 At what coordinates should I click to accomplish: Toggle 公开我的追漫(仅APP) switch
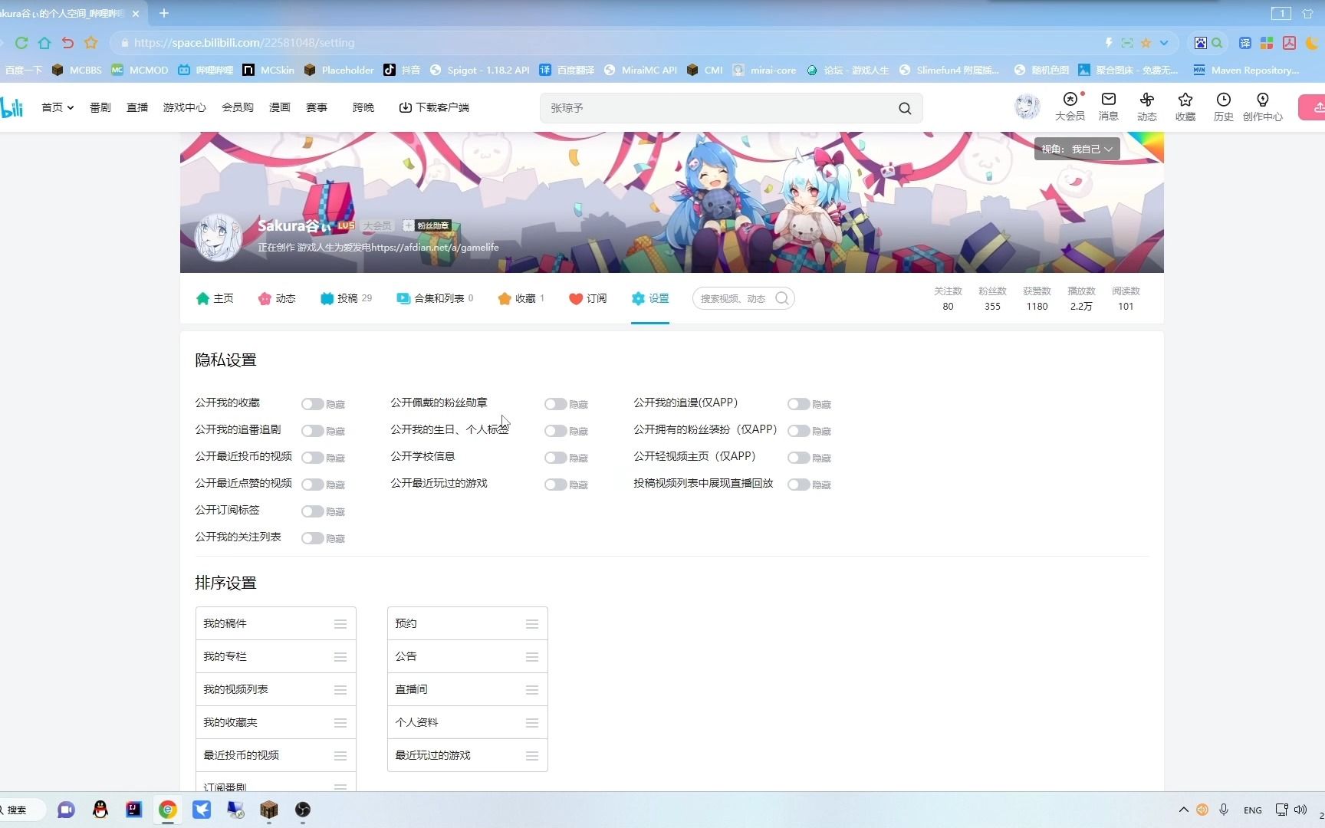(798, 404)
